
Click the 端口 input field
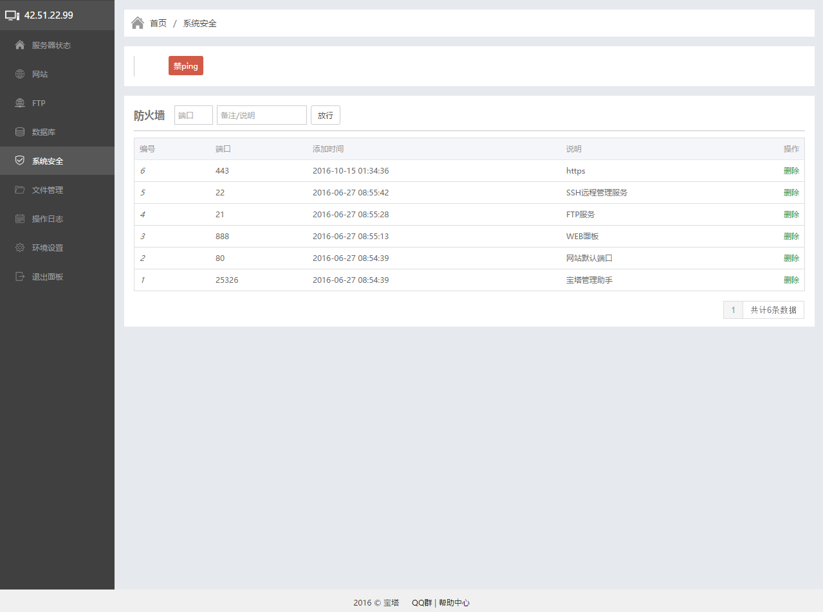(193, 115)
